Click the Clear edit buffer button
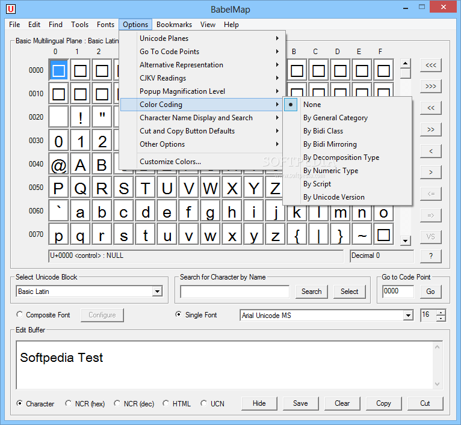The width and height of the screenshot is (461, 425). [342, 403]
